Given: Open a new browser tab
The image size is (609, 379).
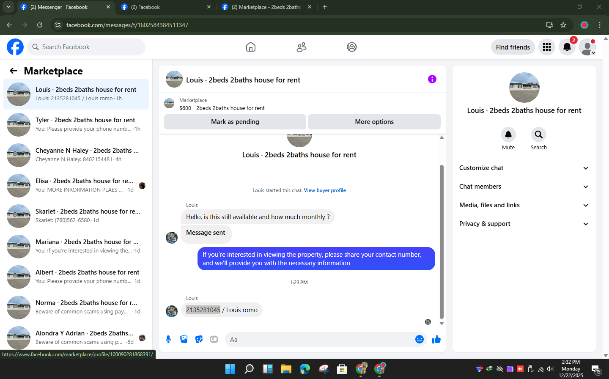Looking at the screenshot, I should tap(325, 7).
